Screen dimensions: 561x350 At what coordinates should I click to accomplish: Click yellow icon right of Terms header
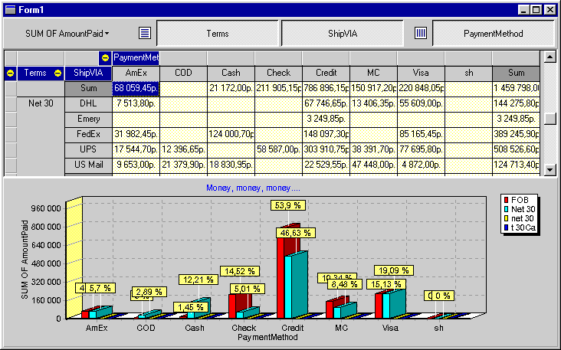point(57,74)
